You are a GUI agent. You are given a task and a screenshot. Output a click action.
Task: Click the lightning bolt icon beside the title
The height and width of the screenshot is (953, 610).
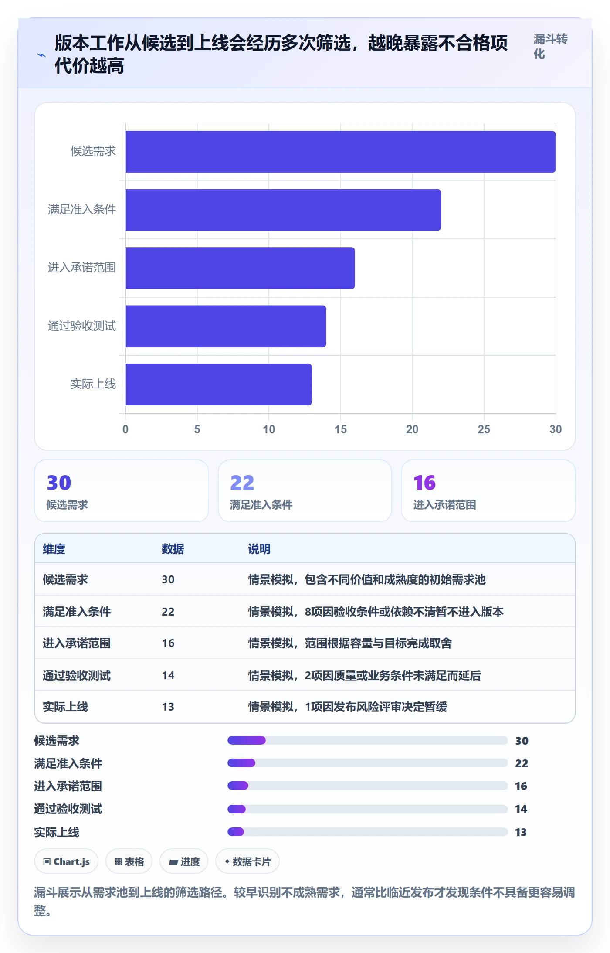(41, 55)
